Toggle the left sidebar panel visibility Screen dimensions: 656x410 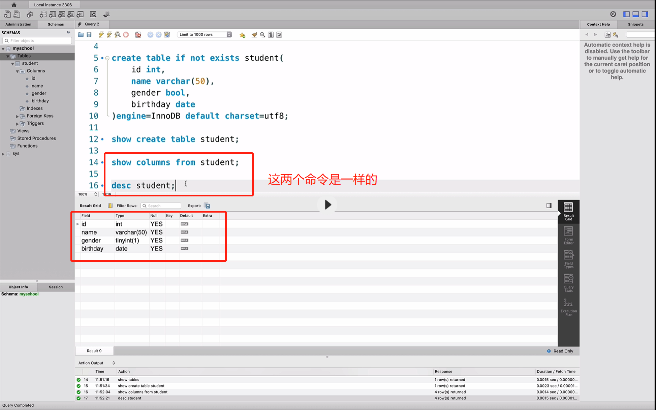(626, 14)
